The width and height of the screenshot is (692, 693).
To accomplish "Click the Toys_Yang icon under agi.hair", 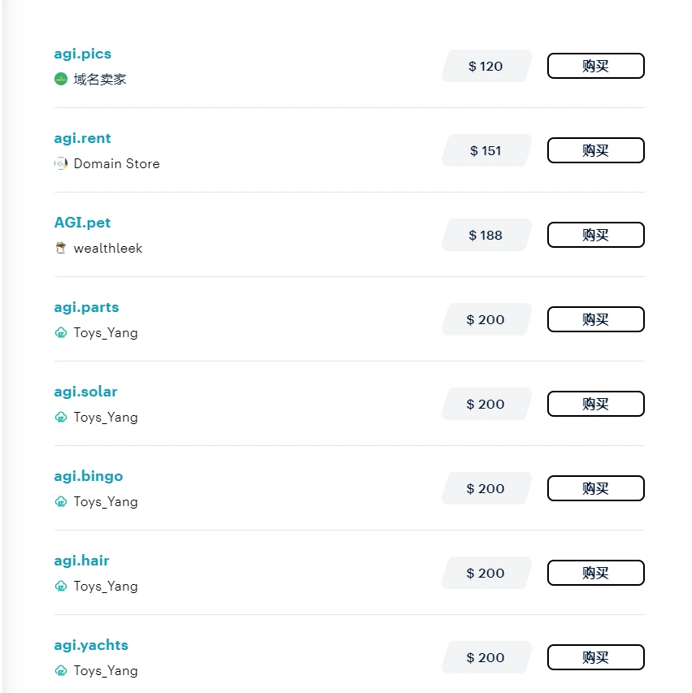I will (61, 586).
